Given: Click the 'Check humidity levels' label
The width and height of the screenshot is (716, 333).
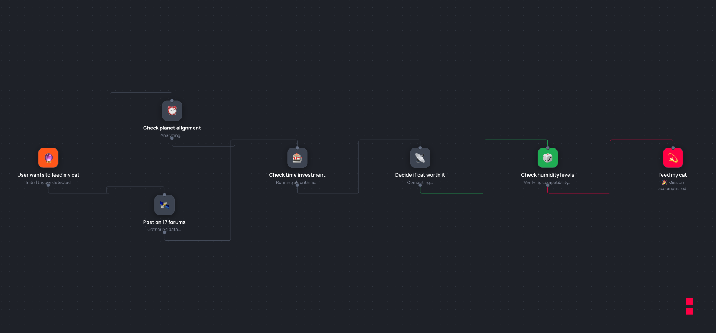Looking at the screenshot, I should [548, 175].
